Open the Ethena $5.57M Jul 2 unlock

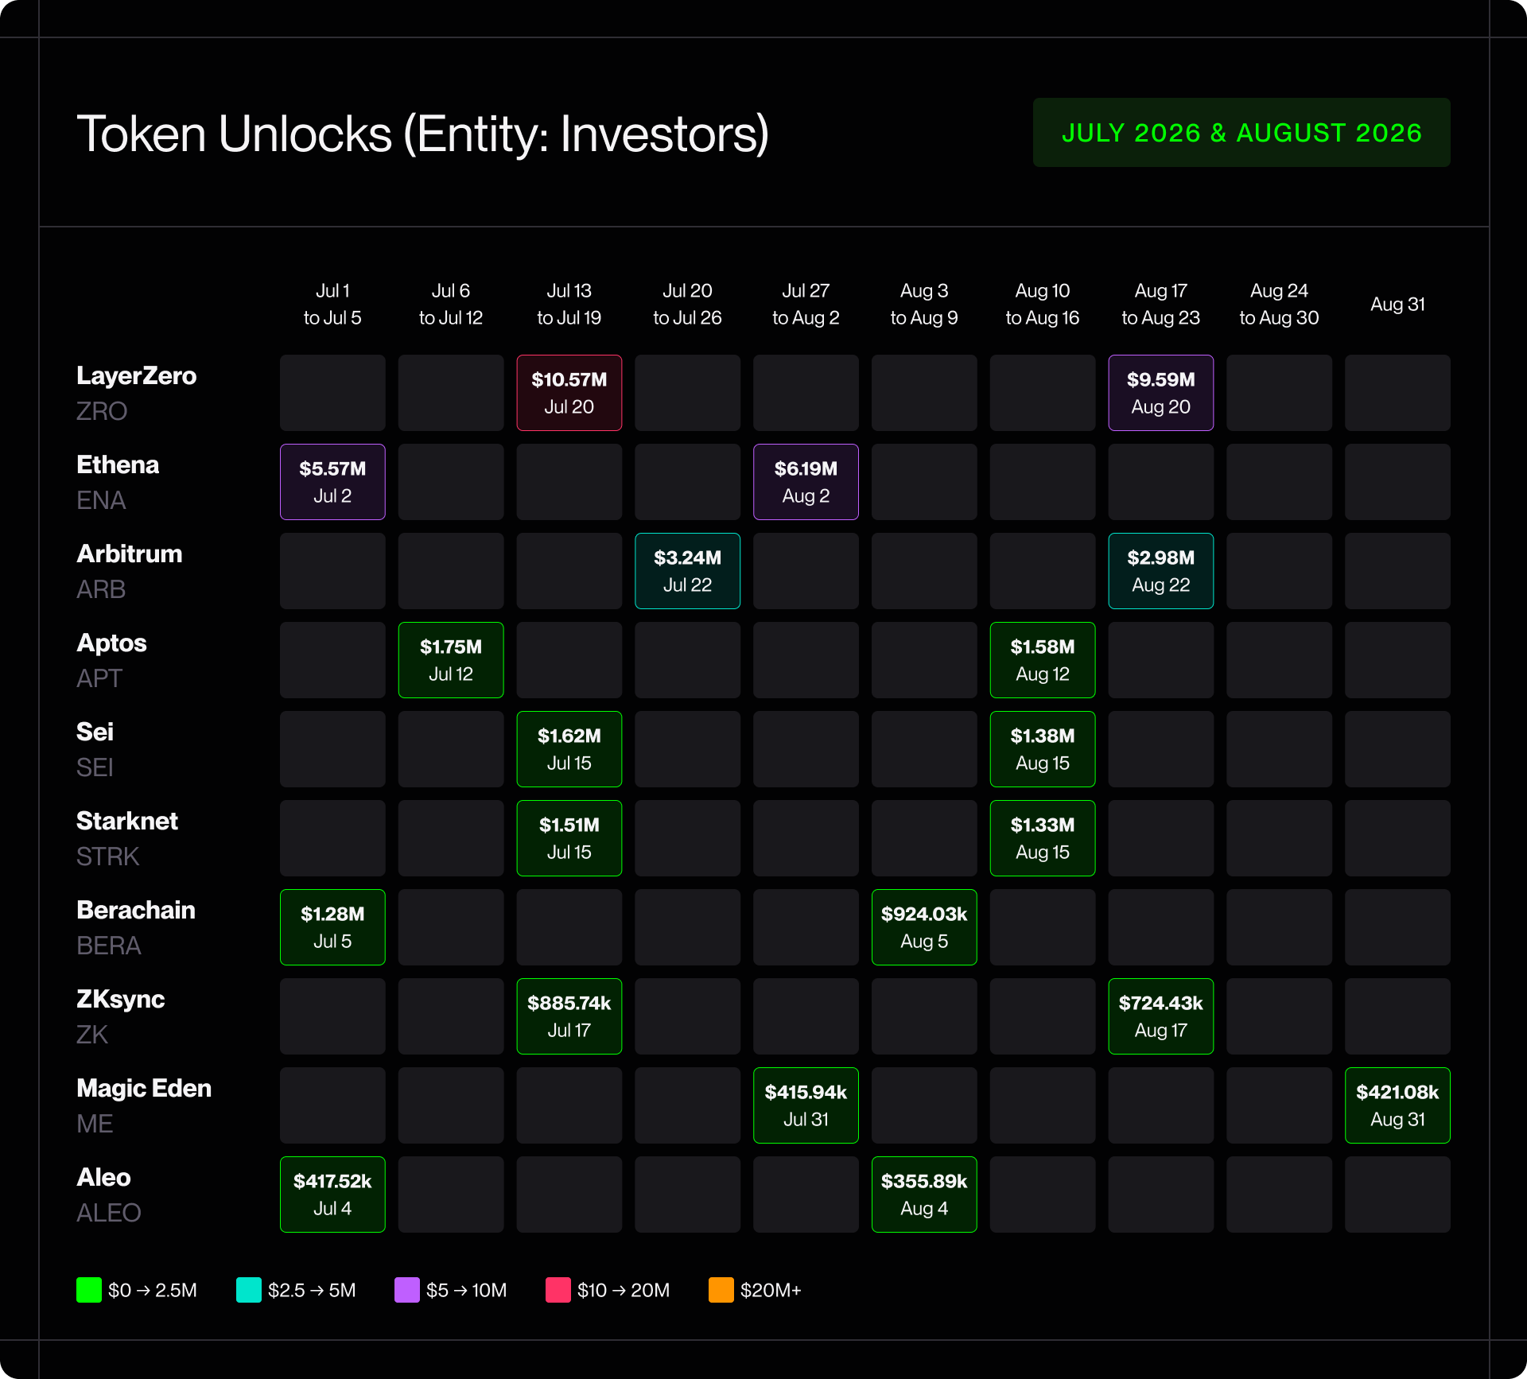[332, 482]
